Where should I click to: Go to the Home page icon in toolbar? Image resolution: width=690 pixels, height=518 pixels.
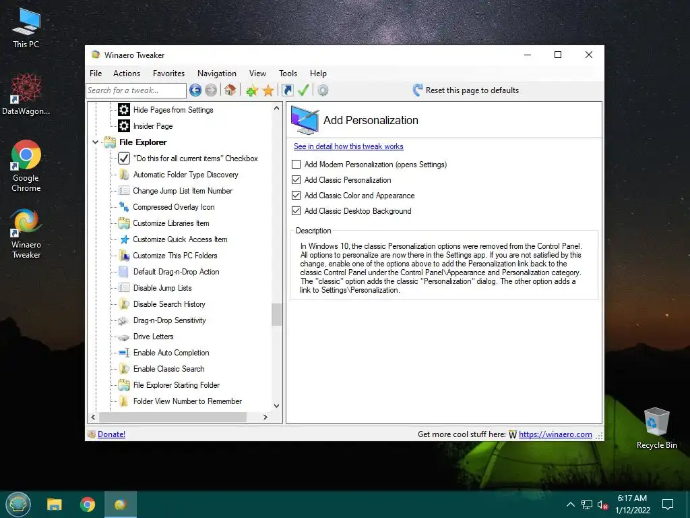[230, 90]
